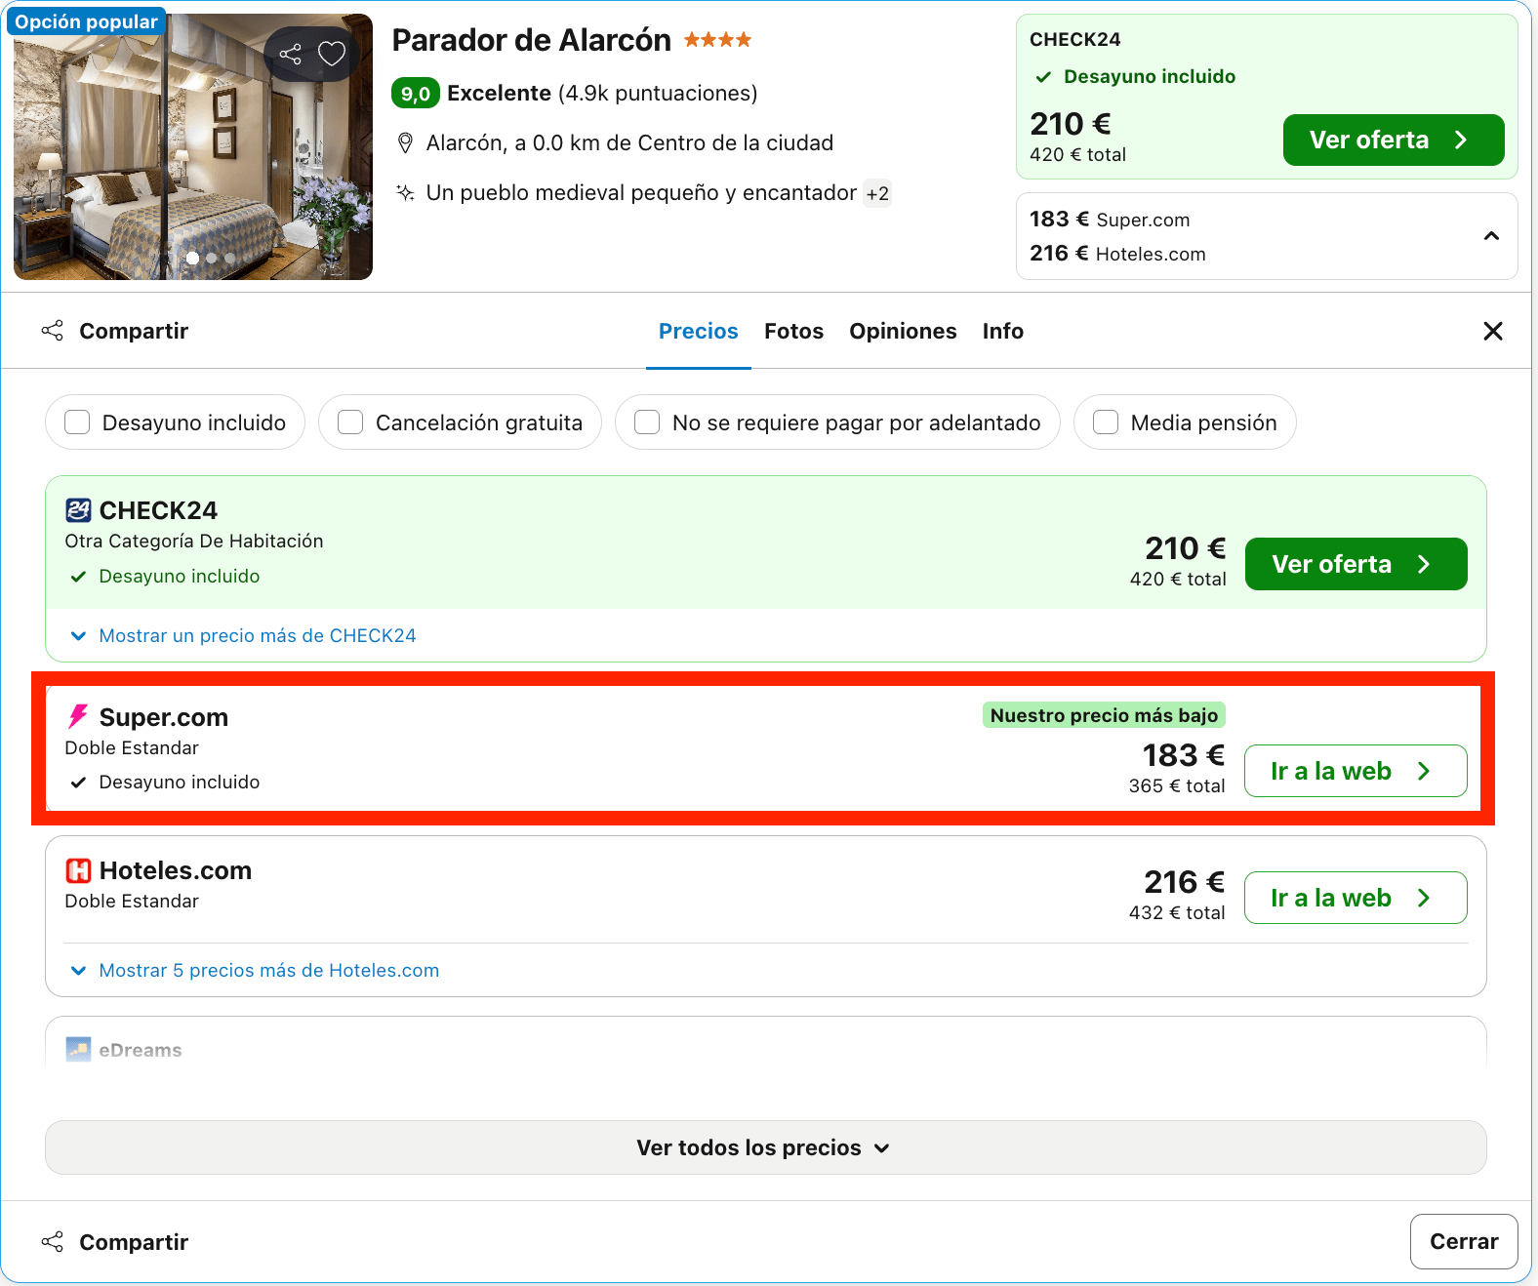
Task: Collapse the Super.com and Hoteles.com price summary chevron
Action: [x=1491, y=236]
